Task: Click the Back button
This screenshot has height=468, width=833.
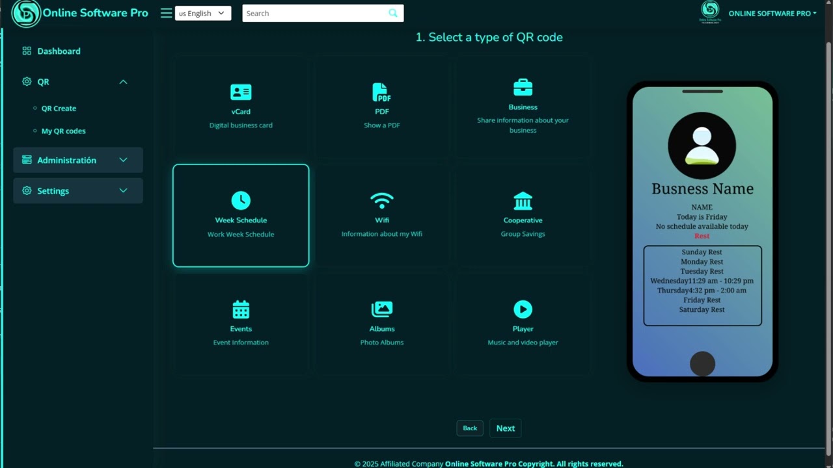Action: pyautogui.click(x=470, y=428)
